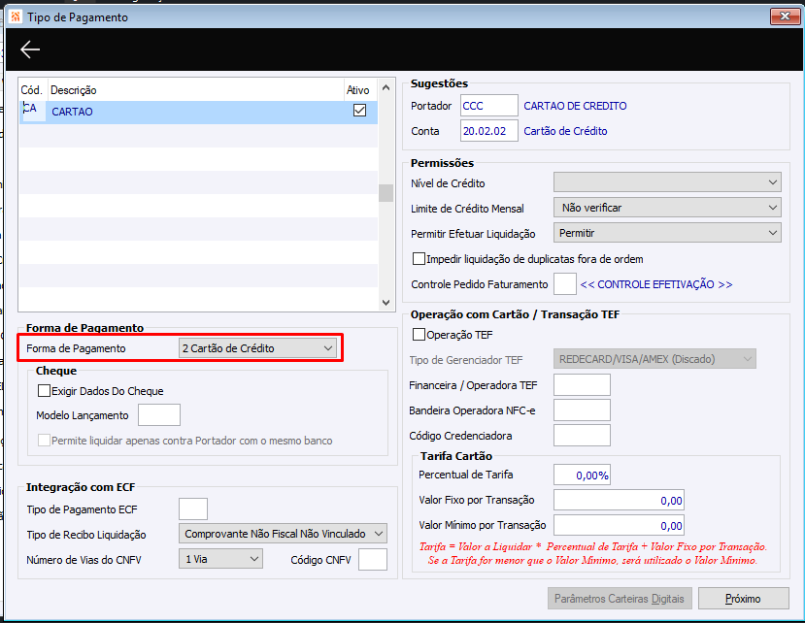Click the Descrição column header
This screenshot has height=623, width=805.
pos(74,90)
